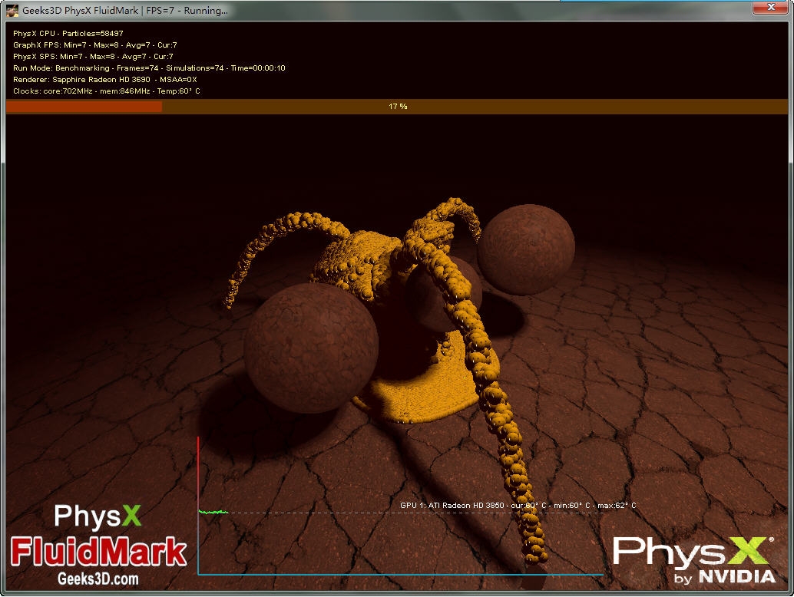The width and height of the screenshot is (794, 597).
Task: Click the blue horizontal graph axis
Action: (x=399, y=574)
